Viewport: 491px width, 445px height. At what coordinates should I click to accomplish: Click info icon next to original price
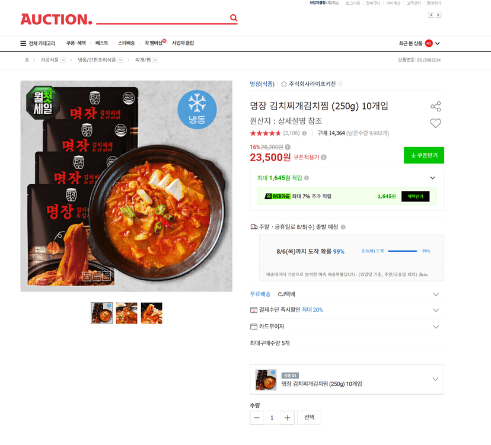click(288, 147)
